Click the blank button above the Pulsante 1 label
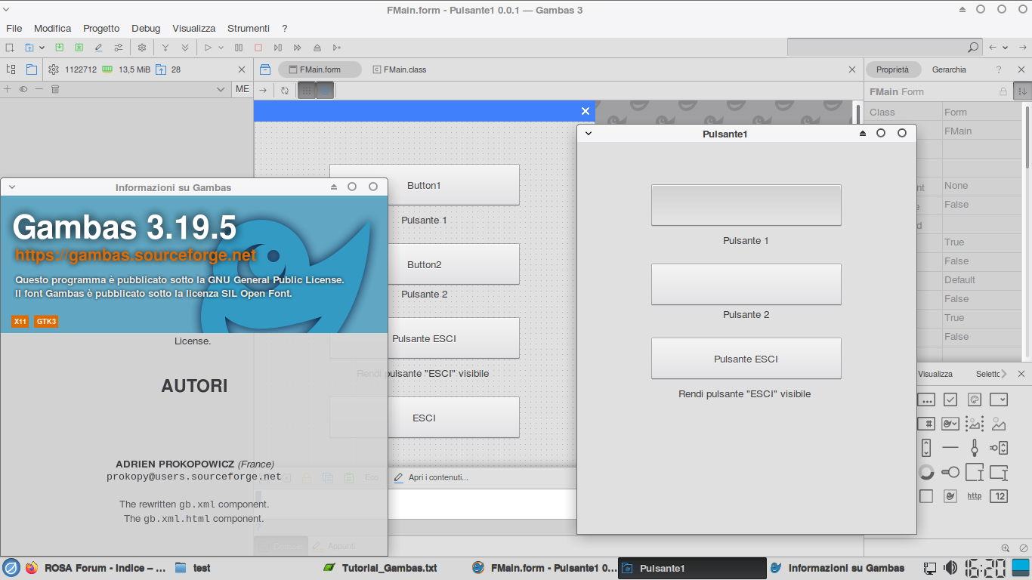The width and height of the screenshot is (1032, 580). (x=746, y=205)
